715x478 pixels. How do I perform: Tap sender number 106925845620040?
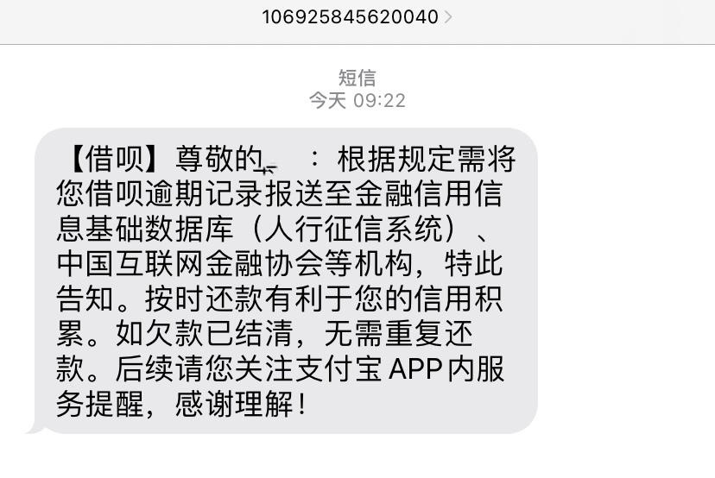350,17
